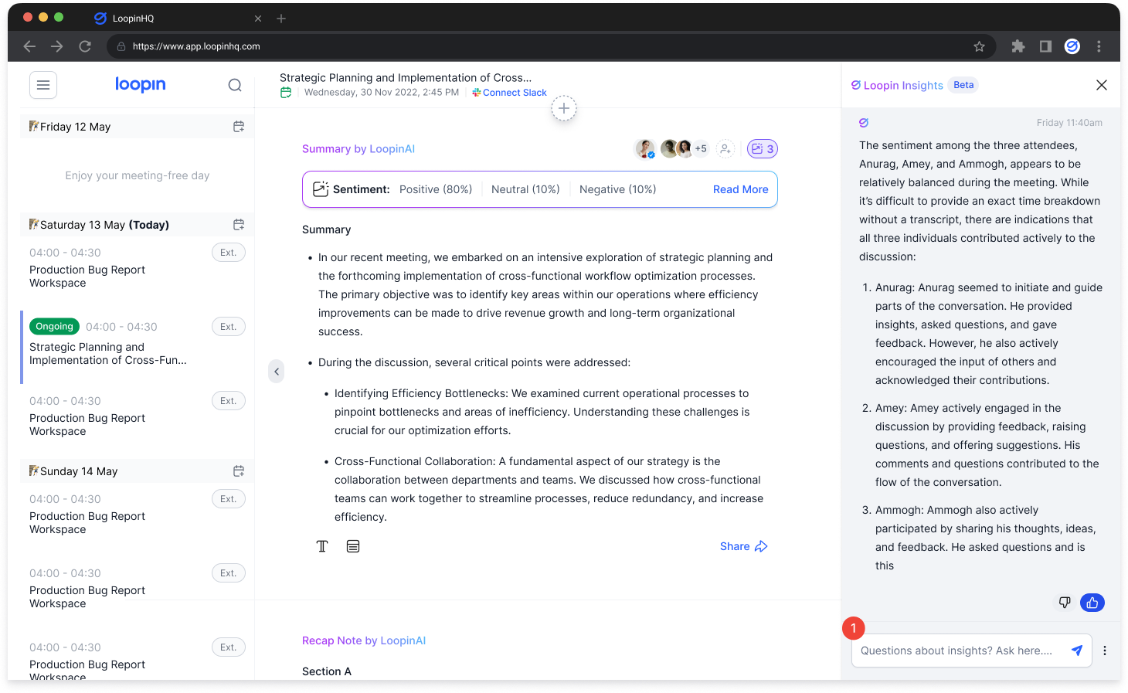Click the search magnifier icon
The height and width of the screenshot is (693, 1128).
point(235,85)
